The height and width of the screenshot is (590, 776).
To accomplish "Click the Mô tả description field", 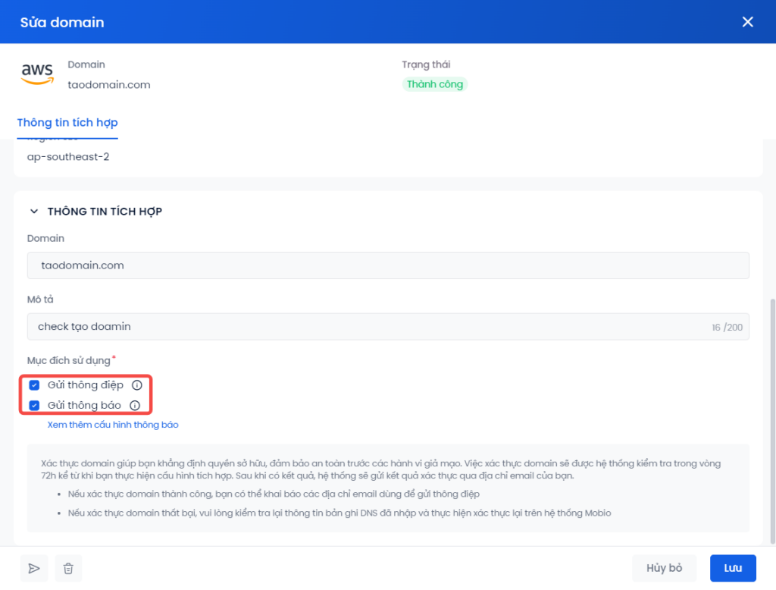I will tap(388, 326).
